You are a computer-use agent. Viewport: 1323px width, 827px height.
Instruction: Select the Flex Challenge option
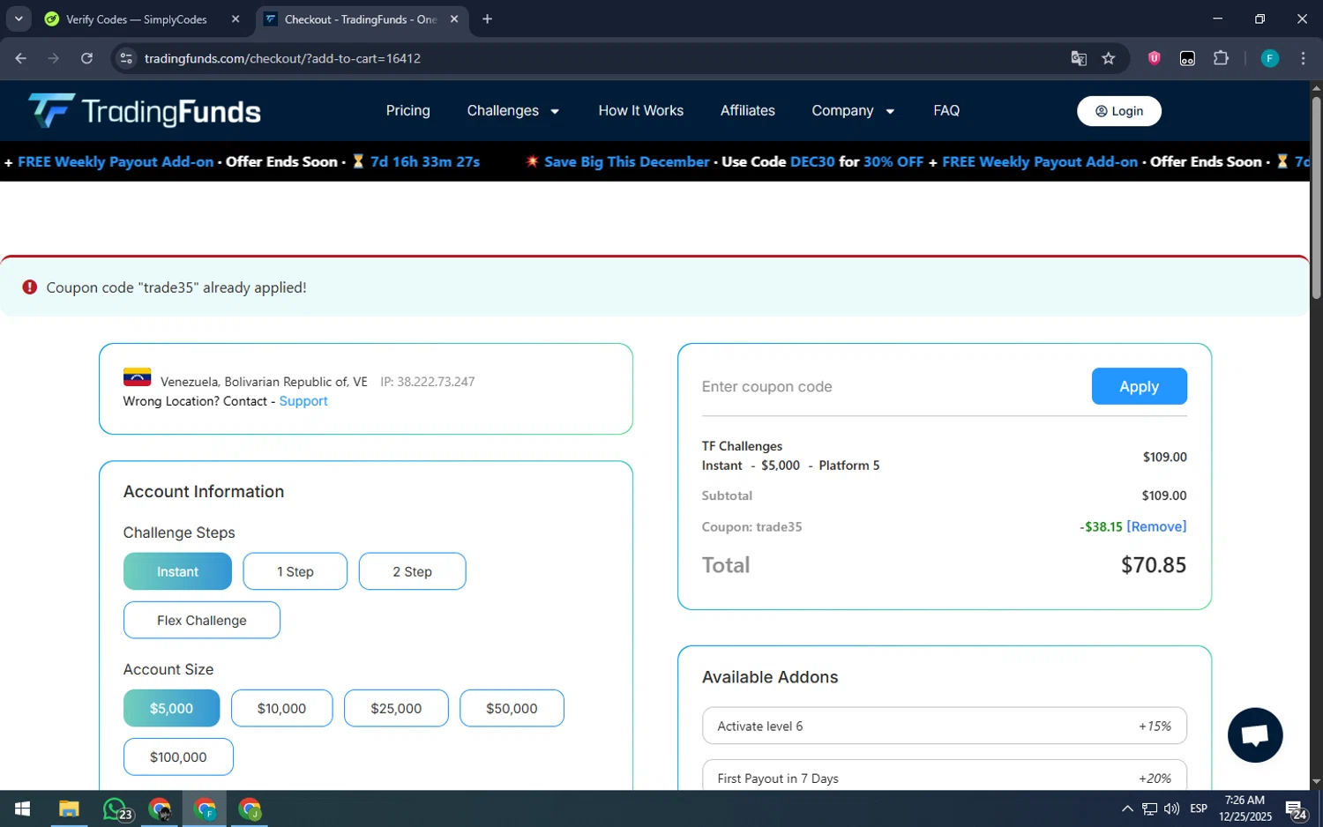click(x=202, y=620)
